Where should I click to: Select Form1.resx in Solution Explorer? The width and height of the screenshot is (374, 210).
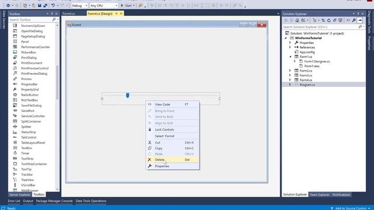click(311, 66)
